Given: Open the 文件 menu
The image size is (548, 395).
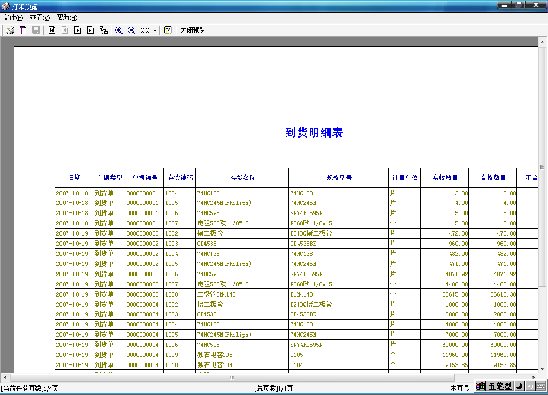Looking at the screenshot, I should (13, 18).
